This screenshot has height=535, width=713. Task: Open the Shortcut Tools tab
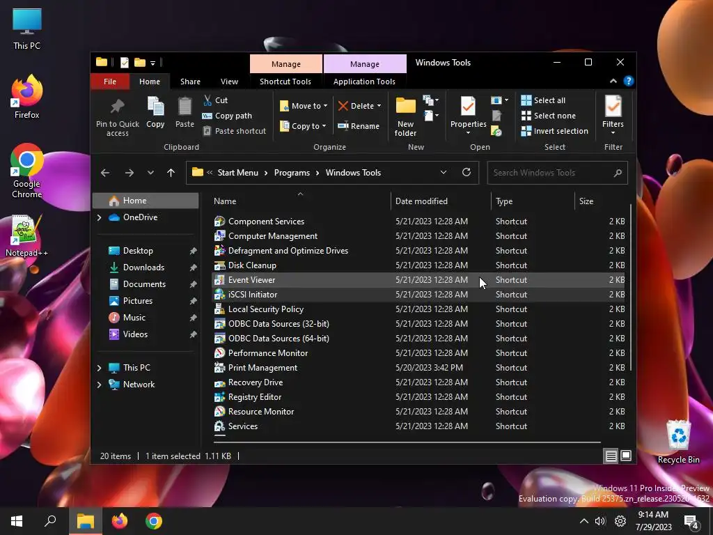(285, 82)
